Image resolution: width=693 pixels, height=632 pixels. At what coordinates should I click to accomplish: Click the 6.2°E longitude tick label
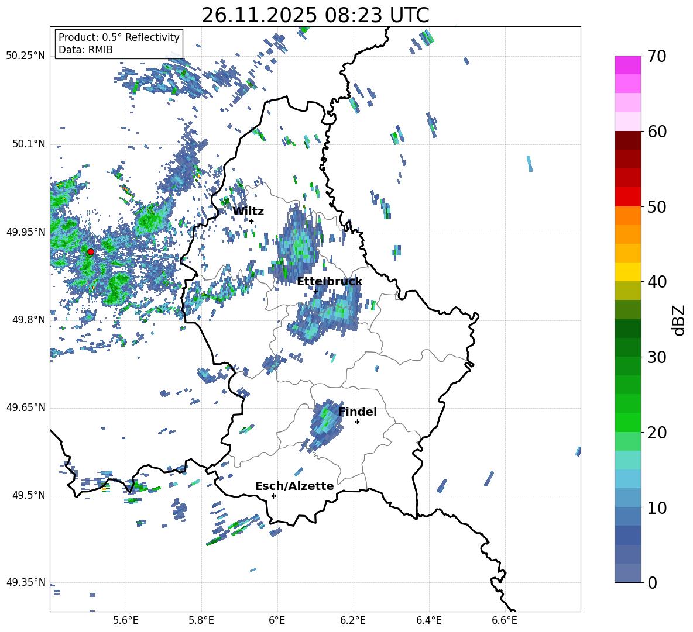(x=353, y=620)
